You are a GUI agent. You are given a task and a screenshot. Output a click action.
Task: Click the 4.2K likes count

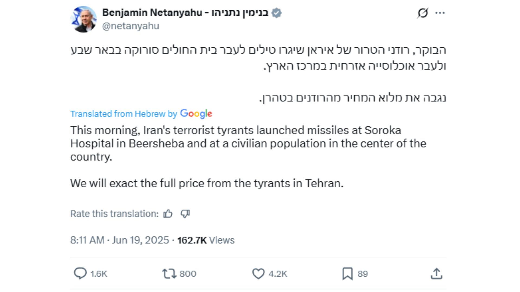pyautogui.click(x=278, y=274)
